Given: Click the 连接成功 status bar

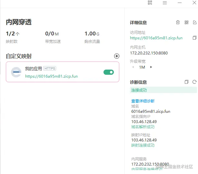Looking at the screenshot, I should [163, 90].
